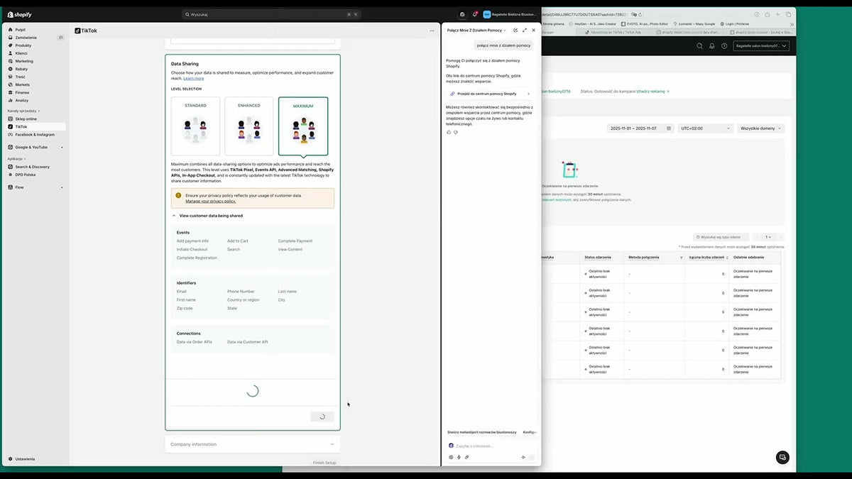
Task: Select the Enhanced data sharing level
Action: (249, 126)
